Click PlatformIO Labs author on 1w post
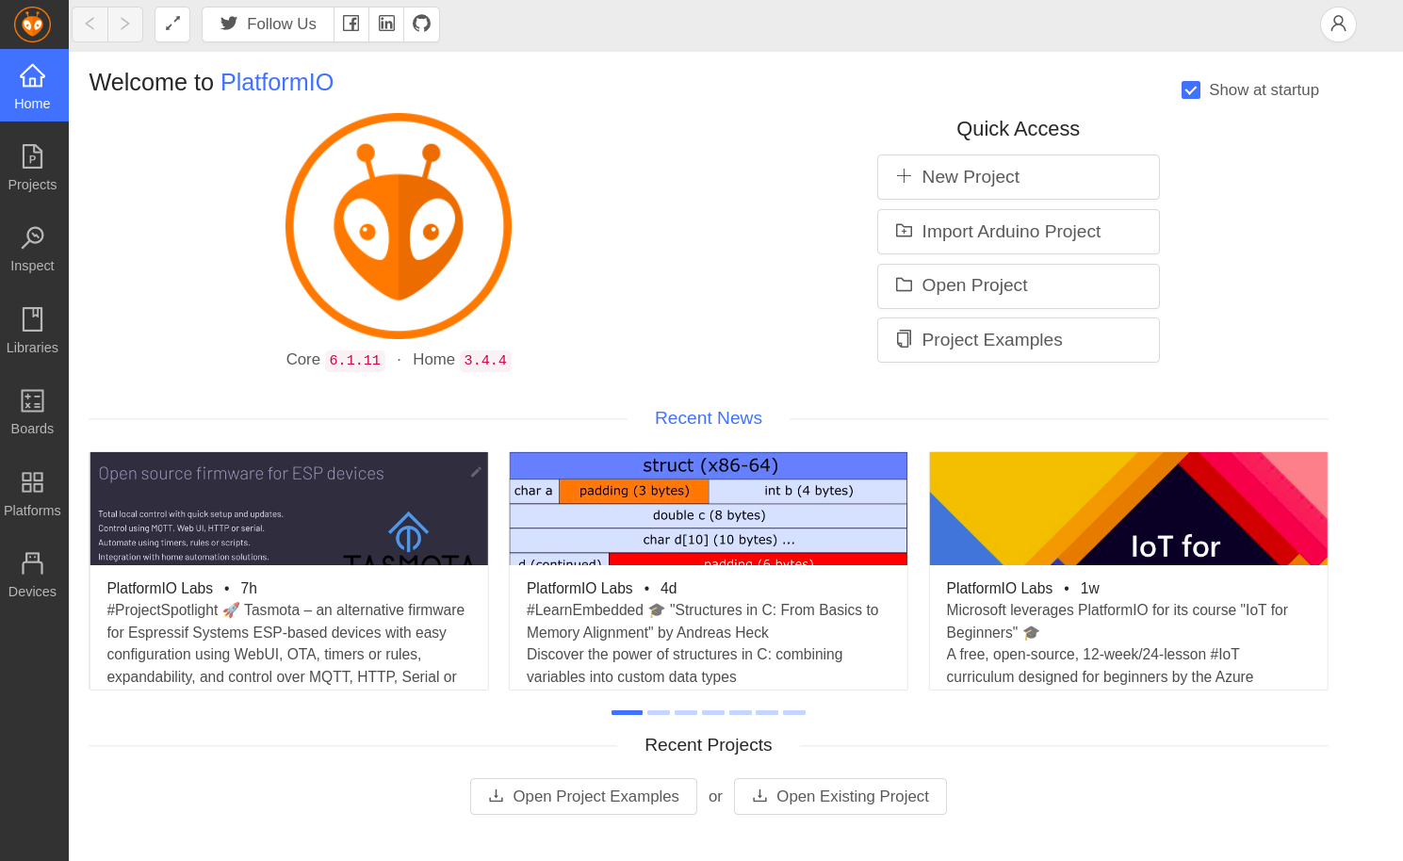The width and height of the screenshot is (1403, 861). [x=1000, y=589]
